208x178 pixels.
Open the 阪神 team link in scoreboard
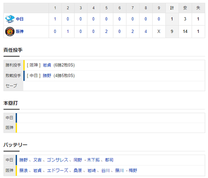click(x=19, y=32)
